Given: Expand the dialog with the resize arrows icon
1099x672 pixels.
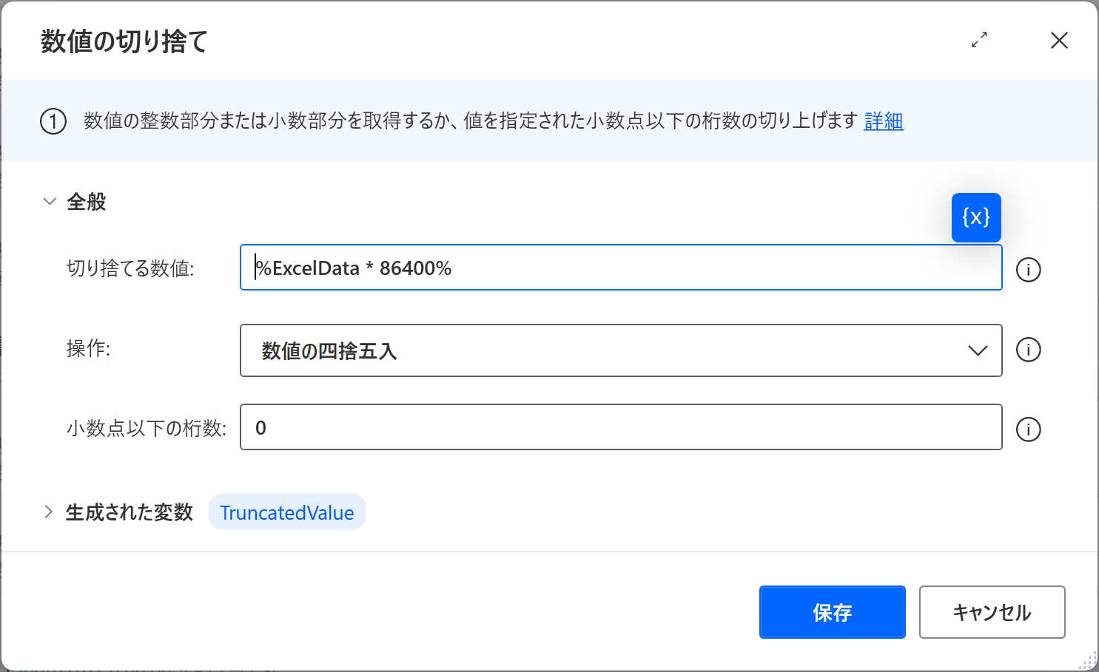Looking at the screenshot, I should [979, 40].
